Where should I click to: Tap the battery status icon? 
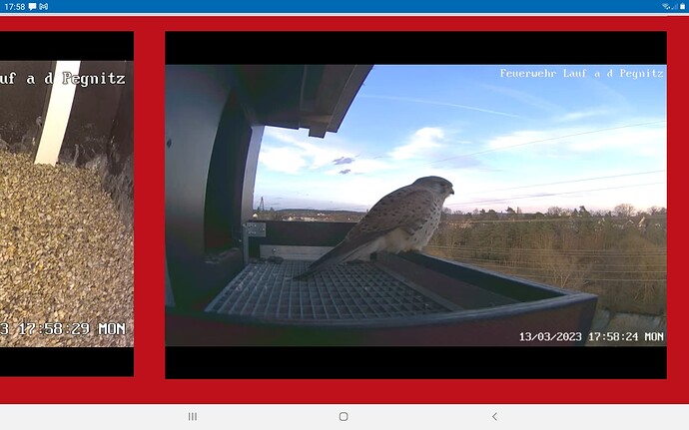682,7
